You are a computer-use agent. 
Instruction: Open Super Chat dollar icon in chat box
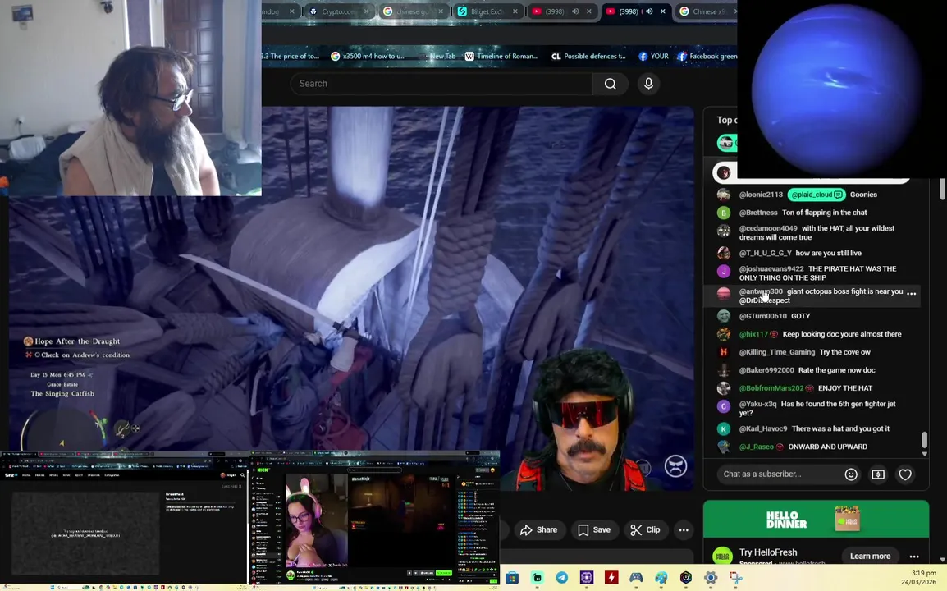(x=878, y=474)
